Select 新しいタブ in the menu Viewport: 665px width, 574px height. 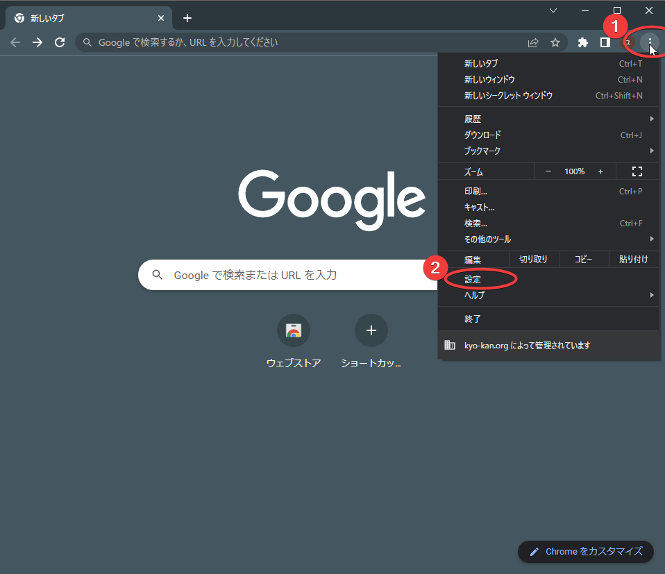tap(549, 64)
